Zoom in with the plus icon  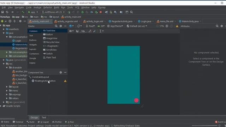click(167, 26)
